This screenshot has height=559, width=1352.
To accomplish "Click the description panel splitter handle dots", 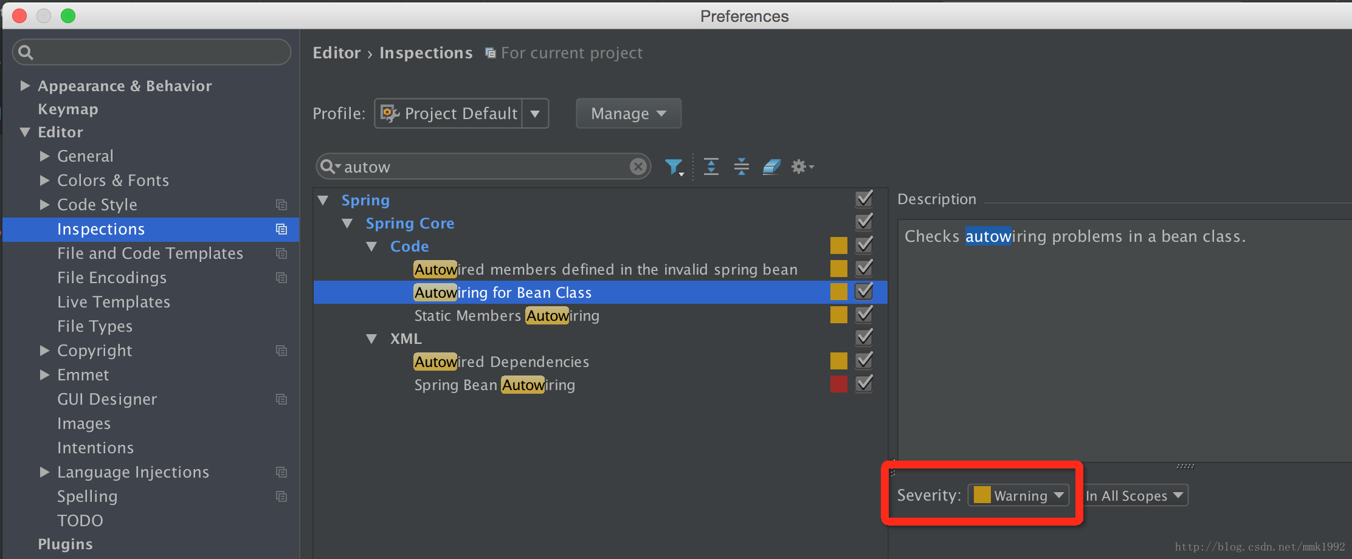I will pos(1185,466).
